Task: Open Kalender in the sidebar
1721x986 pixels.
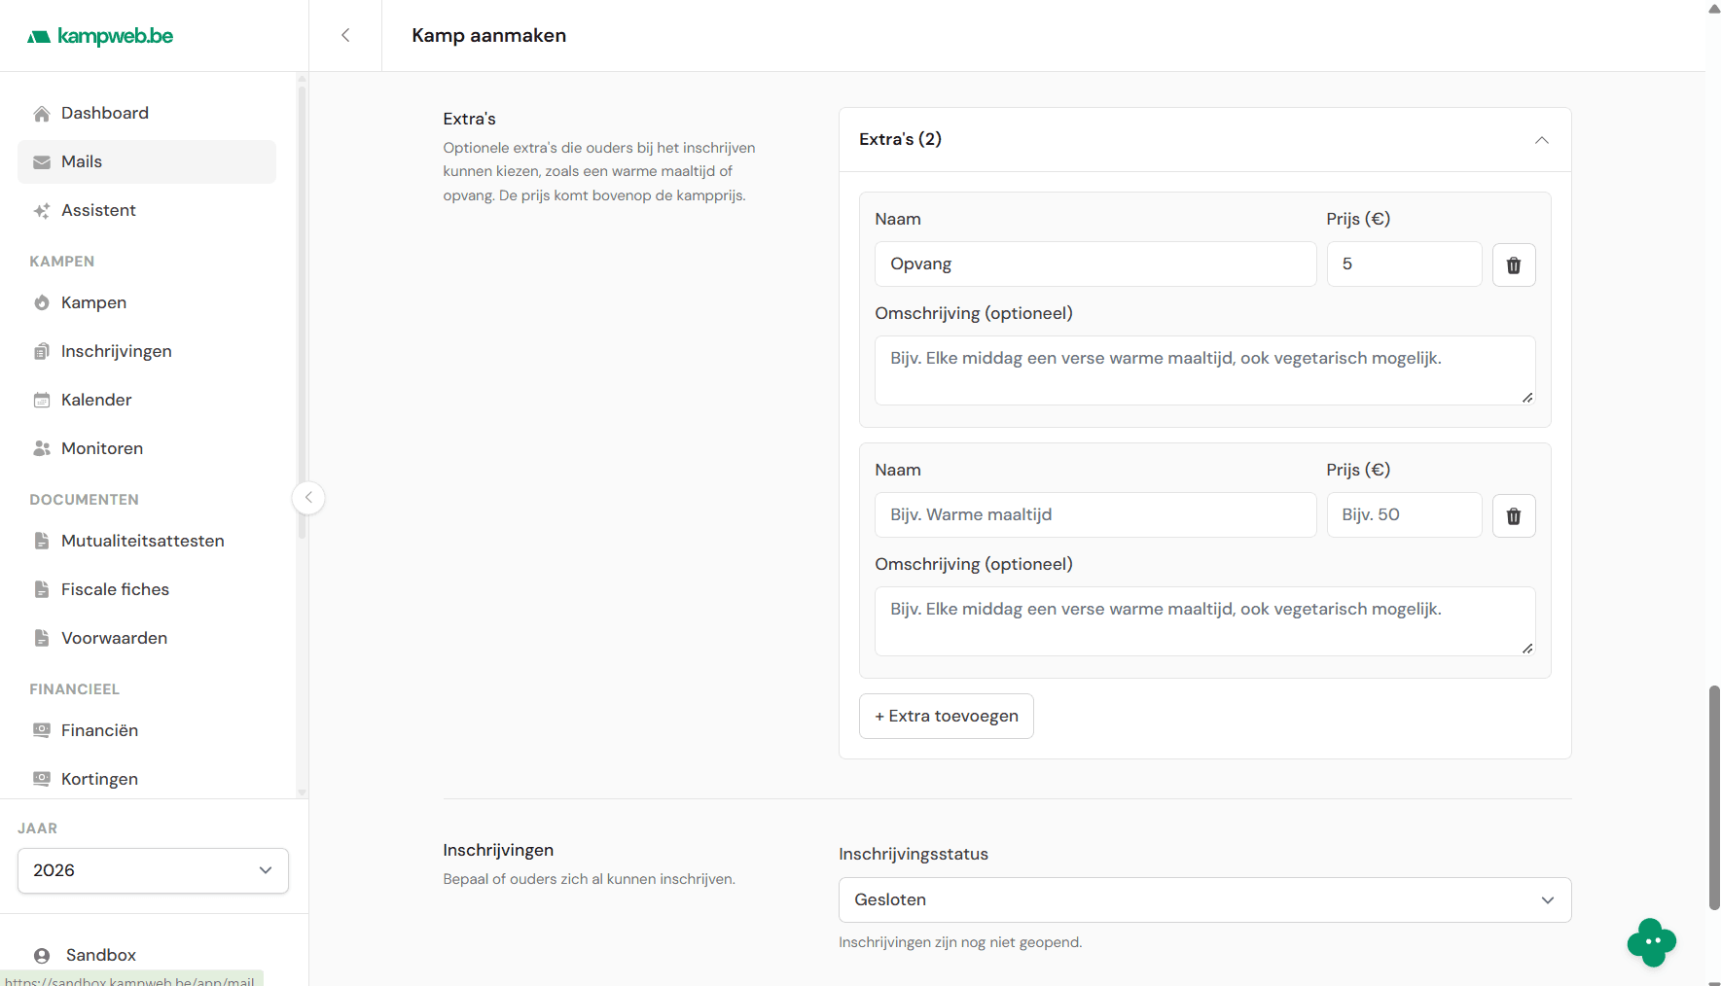Action: [x=147, y=400]
